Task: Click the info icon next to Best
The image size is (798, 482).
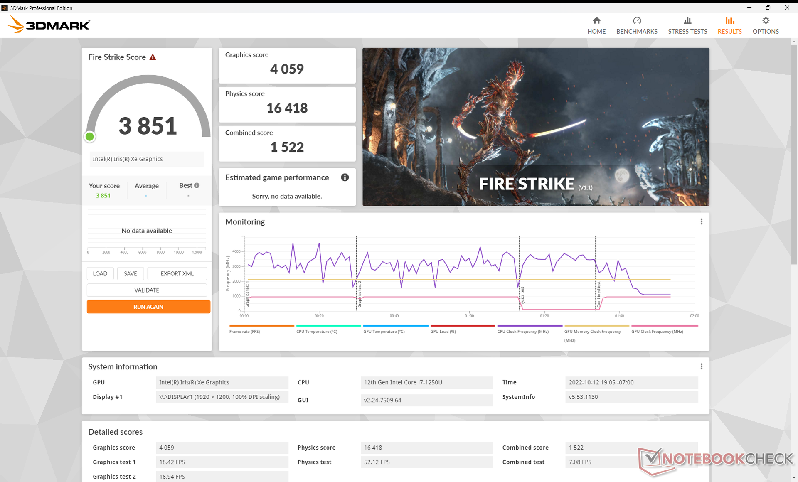Action: 197,186
